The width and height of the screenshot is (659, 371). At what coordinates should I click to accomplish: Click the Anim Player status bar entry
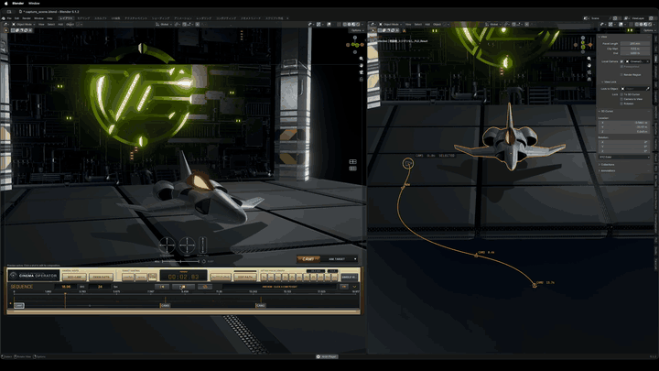point(327,356)
